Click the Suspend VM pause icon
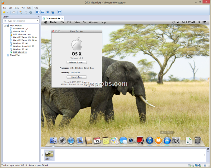This screenshot has height=168, width=211. [x=4, y=12]
